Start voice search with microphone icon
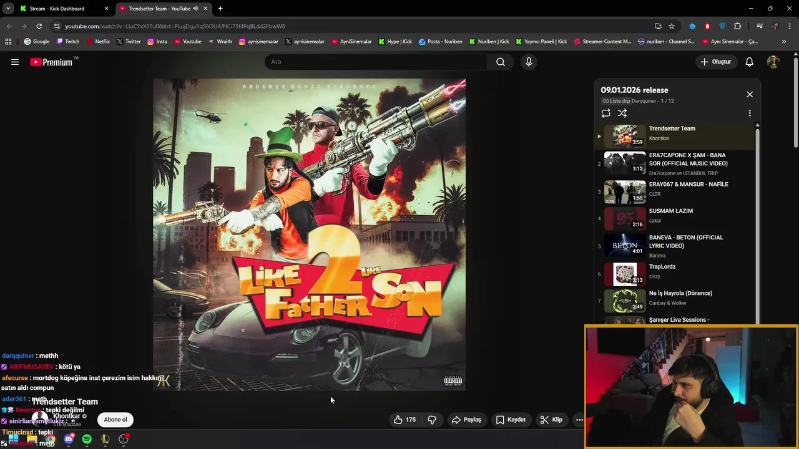This screenshot has width=799, height=449. [529, 62]
